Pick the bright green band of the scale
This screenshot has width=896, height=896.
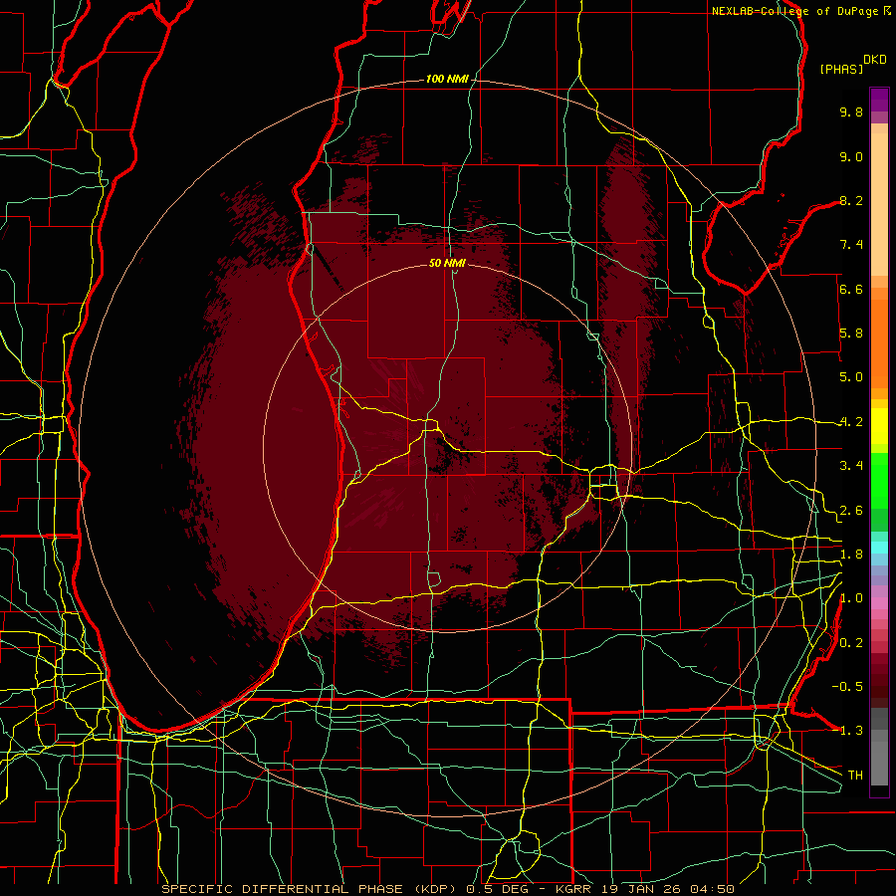[x=879, y=481]
